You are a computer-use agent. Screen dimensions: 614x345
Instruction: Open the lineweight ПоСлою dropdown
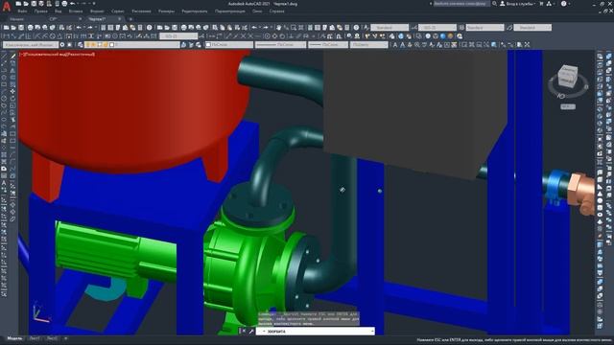coord(328,45)
